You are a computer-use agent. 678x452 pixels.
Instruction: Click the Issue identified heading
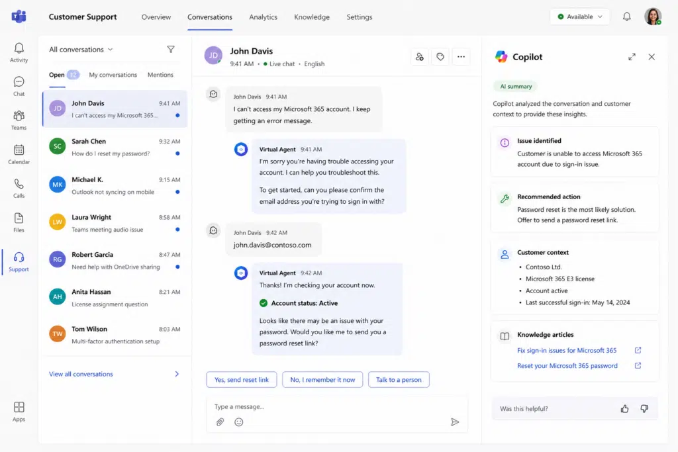tap(539, 140)
